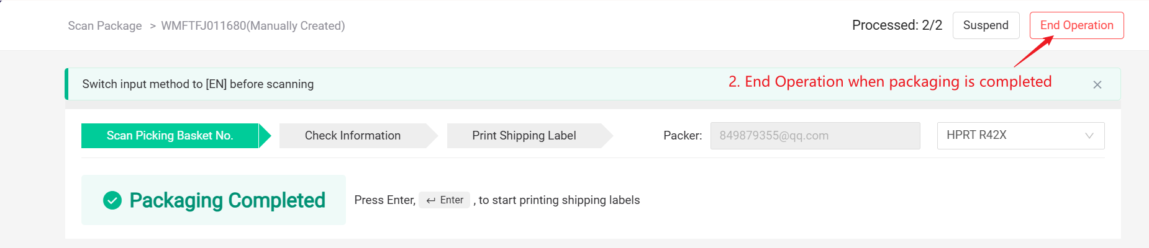Dismiss the input method notice banner

pyautogui.click(x=1097, y=85)
